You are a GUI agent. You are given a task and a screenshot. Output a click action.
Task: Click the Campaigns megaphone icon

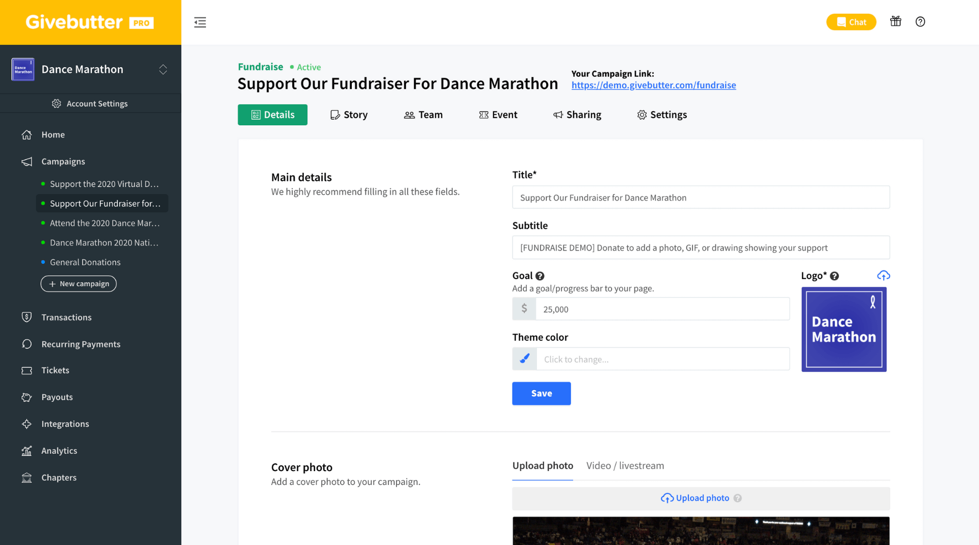(27, 161)
